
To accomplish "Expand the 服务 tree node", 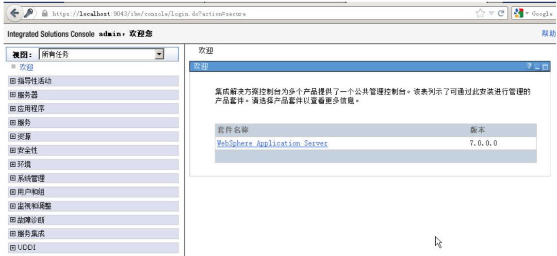I will [13, 123].
